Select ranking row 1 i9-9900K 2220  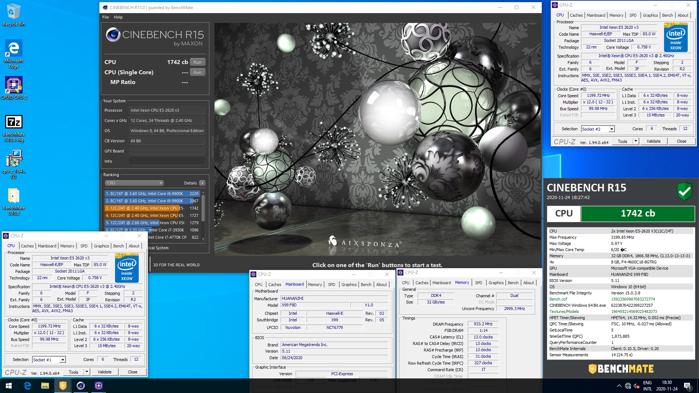pyautogui.click(x=152, y=194)
